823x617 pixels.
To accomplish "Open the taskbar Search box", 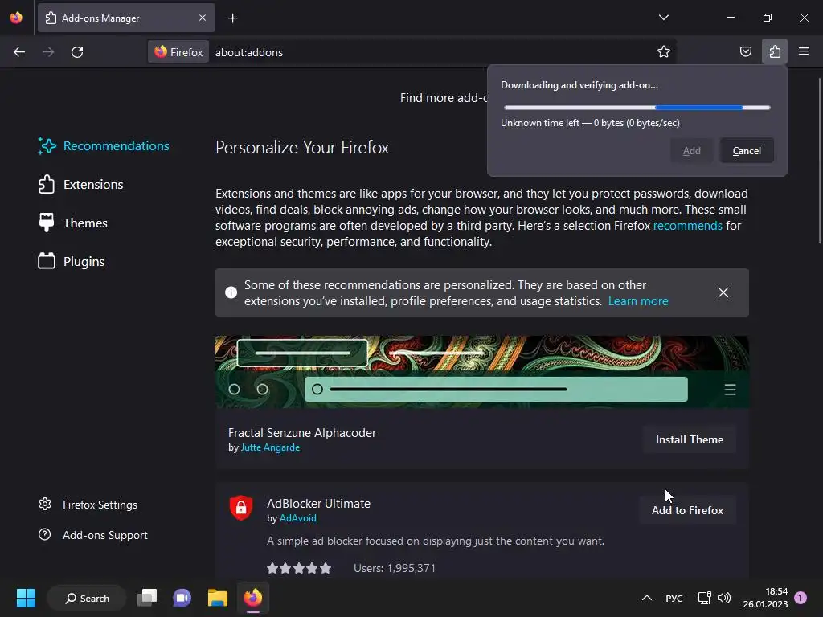I will point(87,598).
